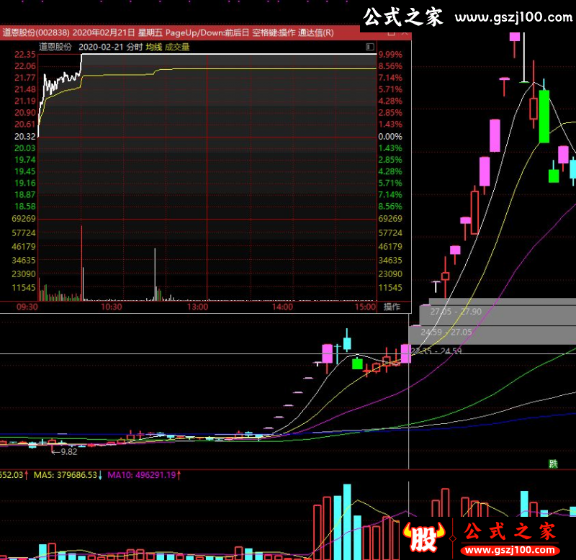576x560 pixels.
Task: Click the 13:00 time axis label
Action: [x=197, y=307]
